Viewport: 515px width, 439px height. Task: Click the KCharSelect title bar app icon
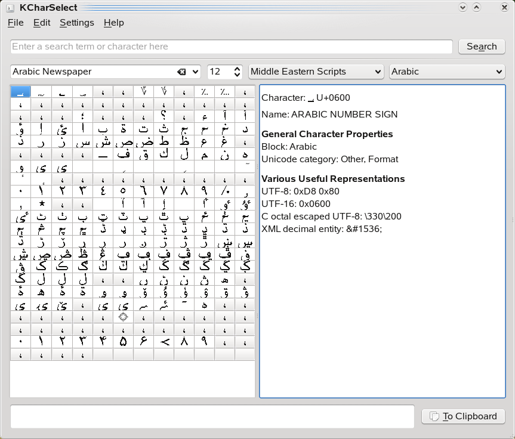tap(11, 8)
